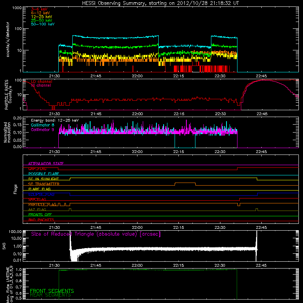Click the SC_TRANSMITTER raised pulse segment

185,183
